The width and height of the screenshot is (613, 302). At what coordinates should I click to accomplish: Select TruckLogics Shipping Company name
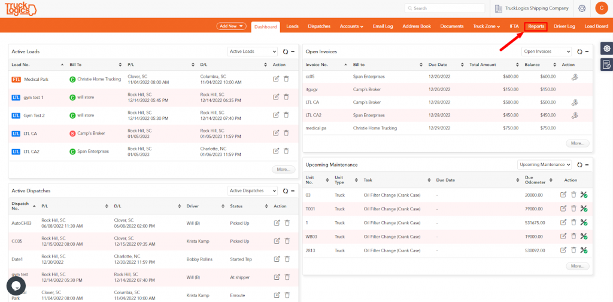click(x=536, y=8)
